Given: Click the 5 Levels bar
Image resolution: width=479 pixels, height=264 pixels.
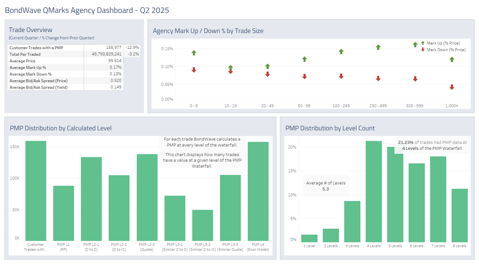Looking at the screenshot, I should 395,194.
